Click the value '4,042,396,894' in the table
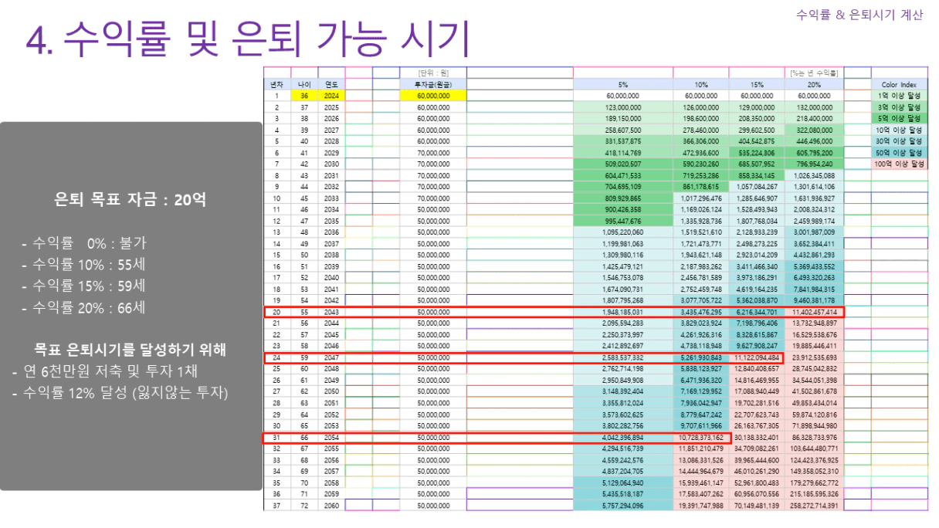 623,438
